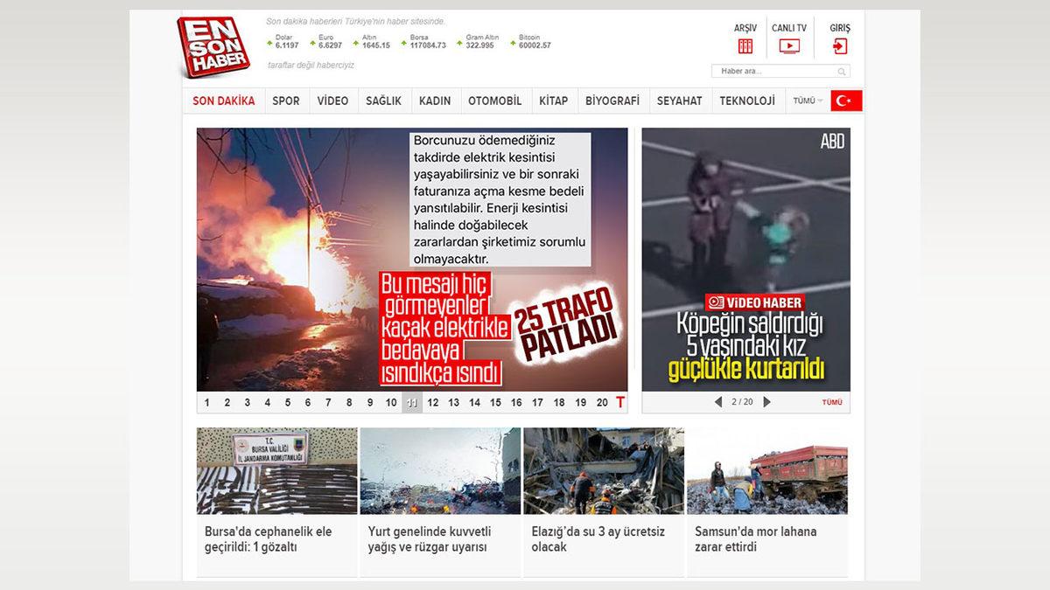Open Bursa'da cephanelik ele geçirildi headline
Screen dimensions: 1050x590
269,539
